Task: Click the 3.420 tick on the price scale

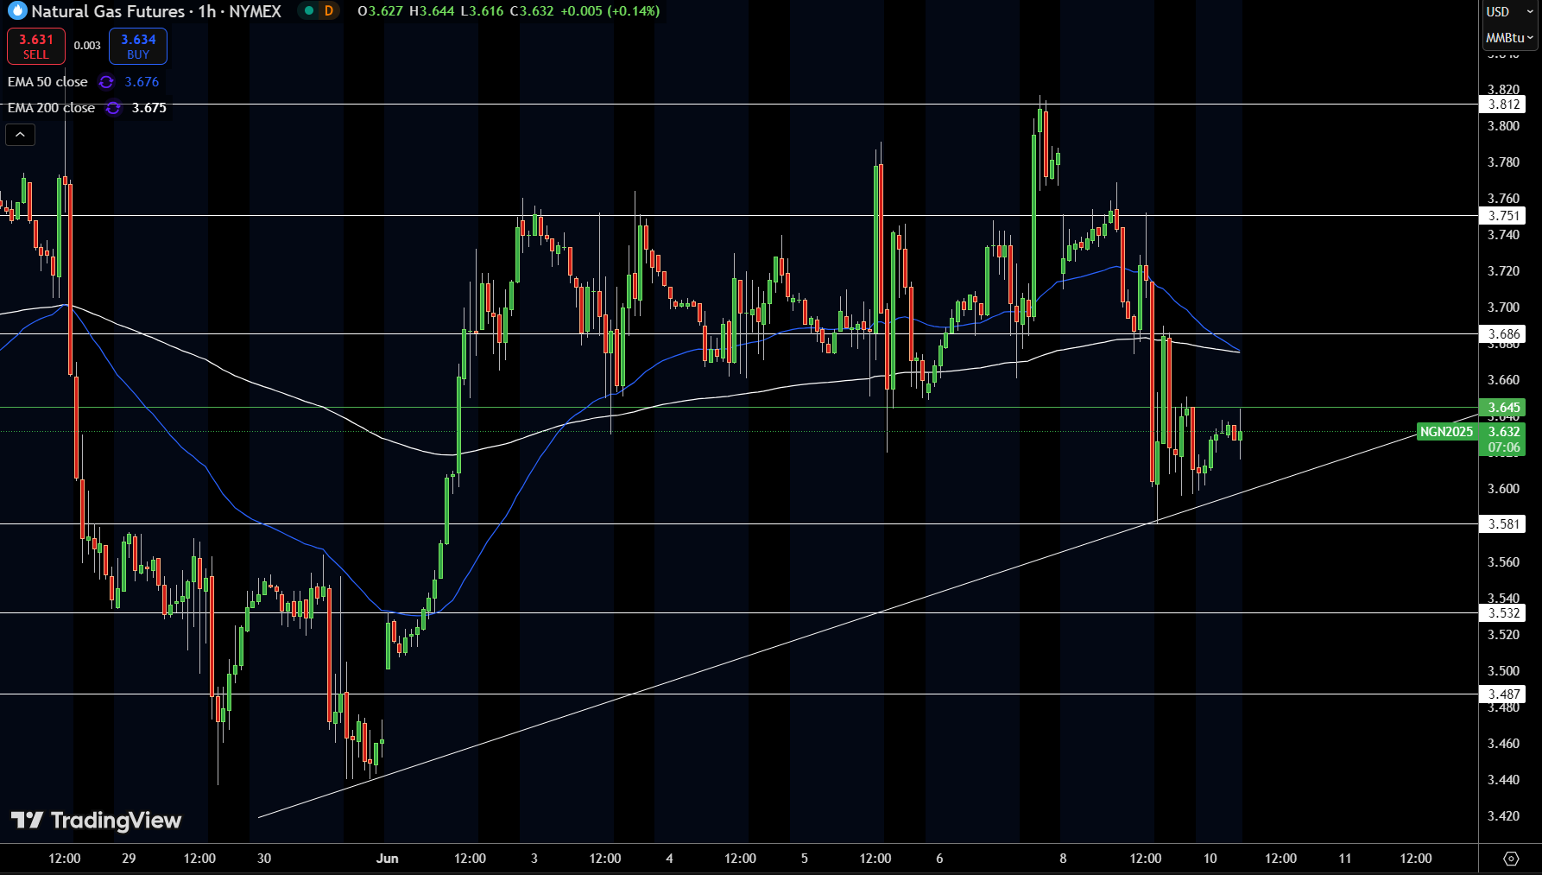Action: point(1503,816)
